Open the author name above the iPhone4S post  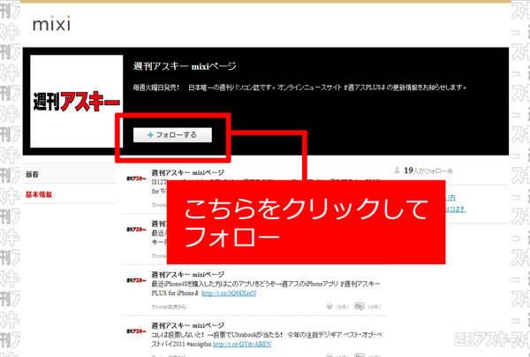(188, 274)
